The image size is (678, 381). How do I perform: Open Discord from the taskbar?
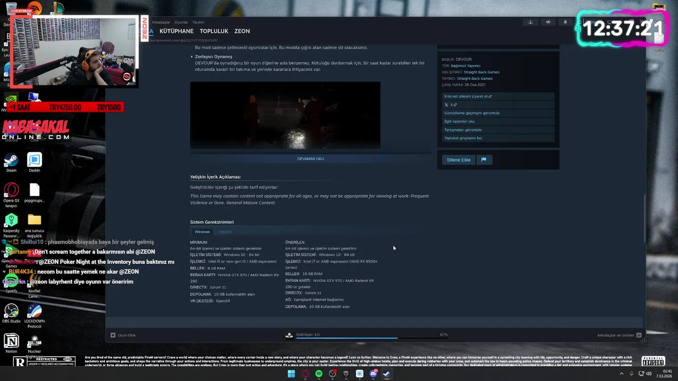(373, 374)
